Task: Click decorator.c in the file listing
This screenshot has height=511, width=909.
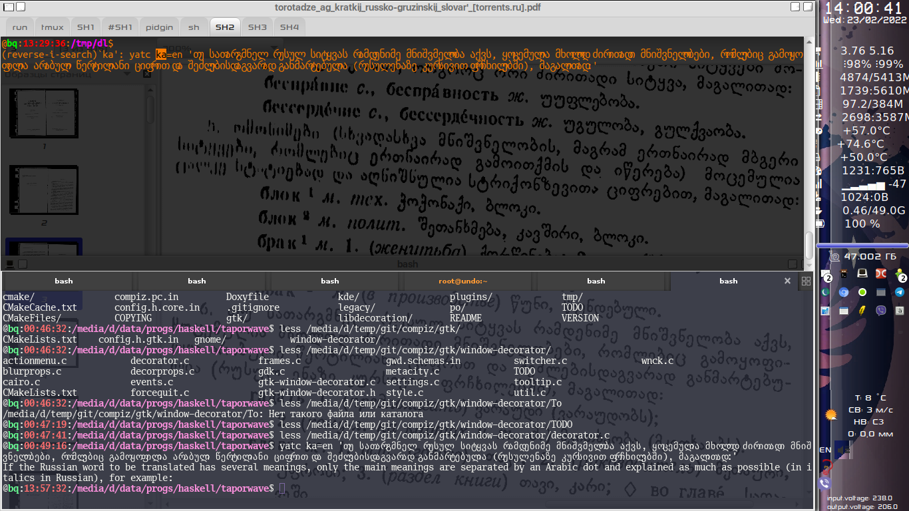Action: 160,361
